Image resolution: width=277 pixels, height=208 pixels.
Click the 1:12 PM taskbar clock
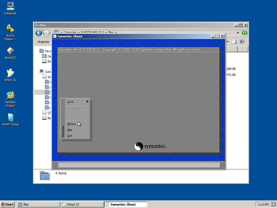click(263, 204)
